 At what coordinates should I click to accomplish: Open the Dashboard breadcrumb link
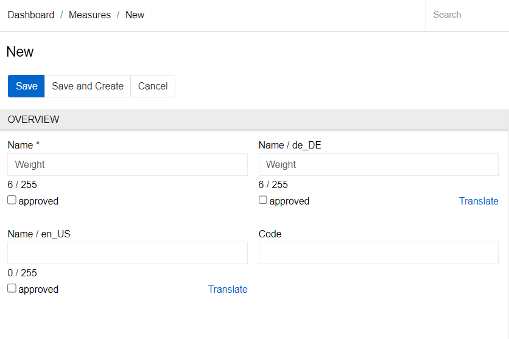(31, 15)
